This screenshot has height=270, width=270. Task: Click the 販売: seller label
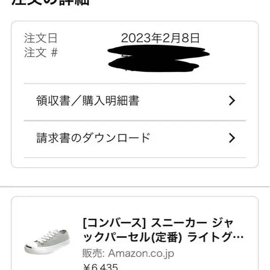tap(93, 254)
